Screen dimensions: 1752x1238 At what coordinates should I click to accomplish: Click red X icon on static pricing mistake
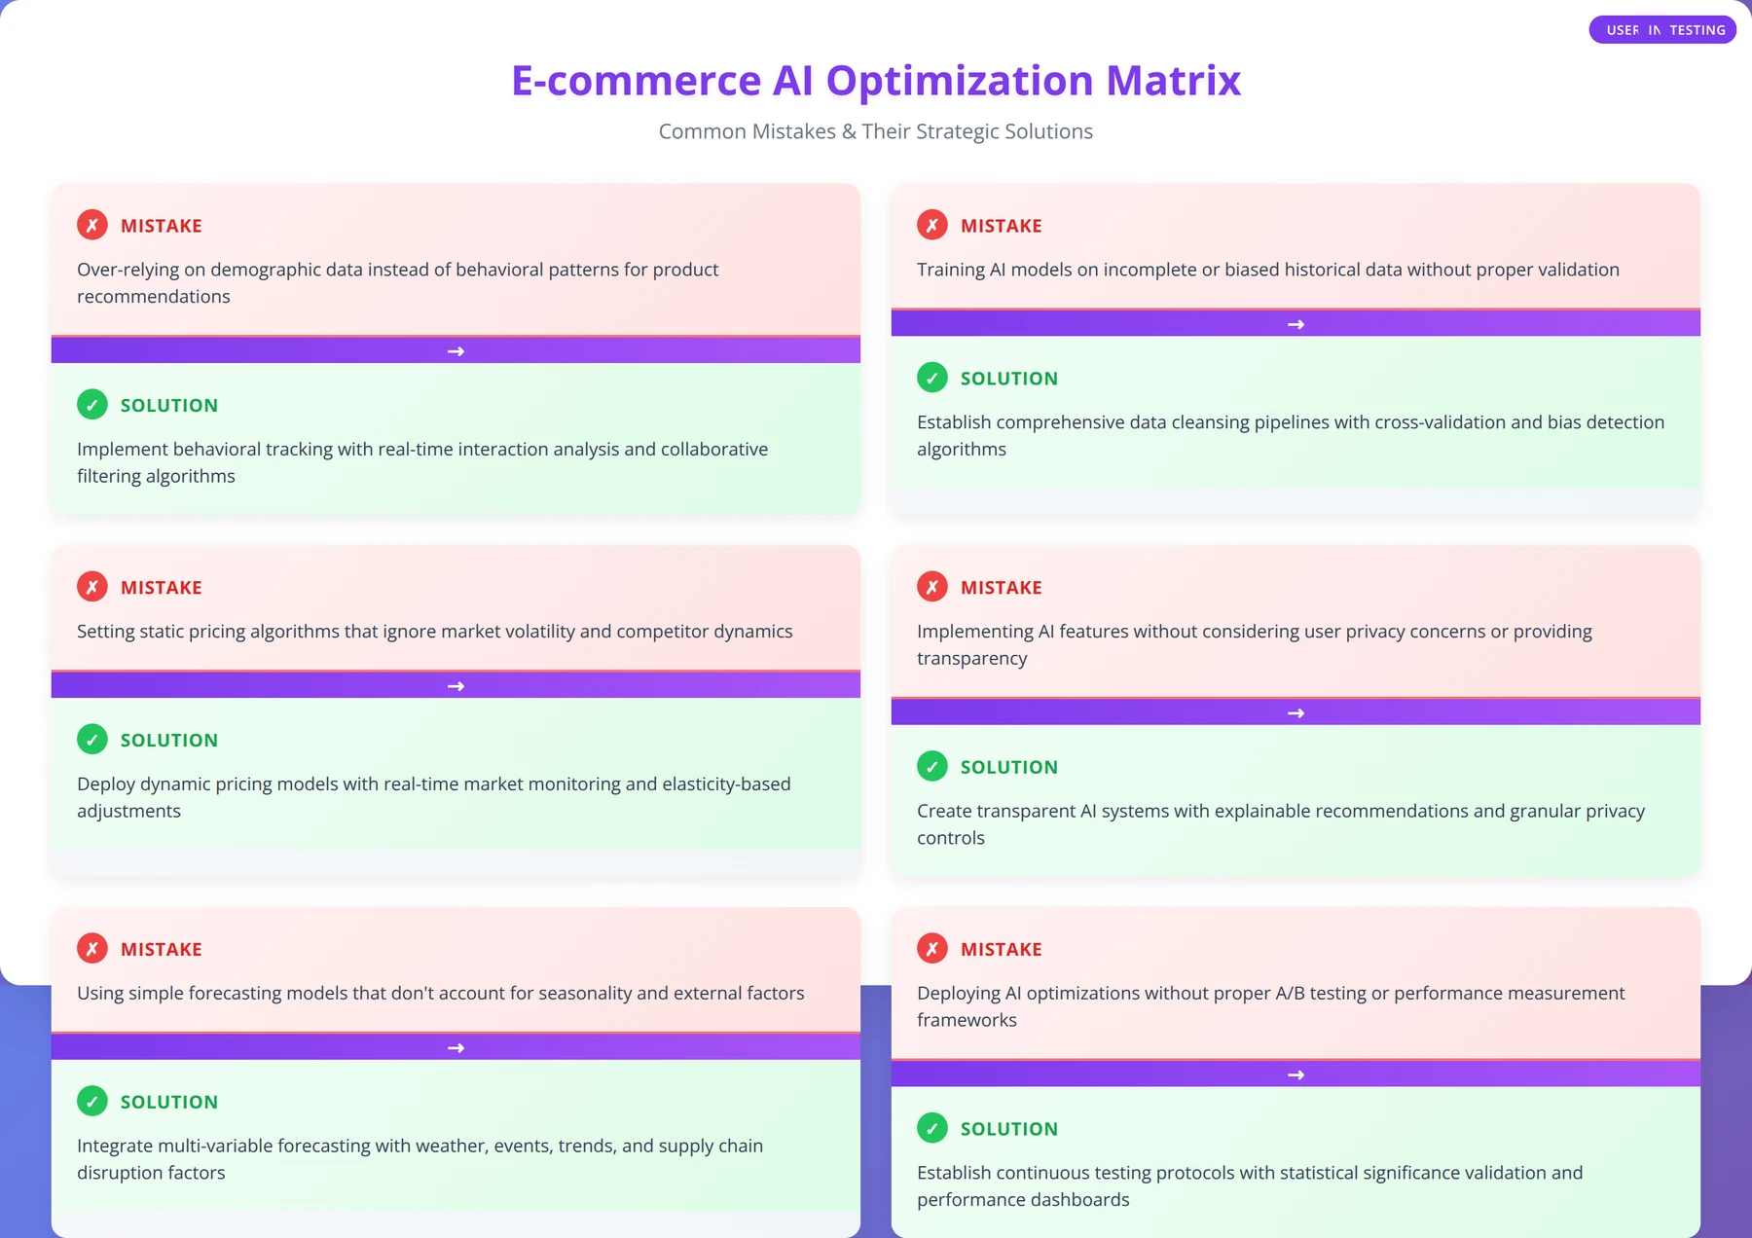point(92,587)
